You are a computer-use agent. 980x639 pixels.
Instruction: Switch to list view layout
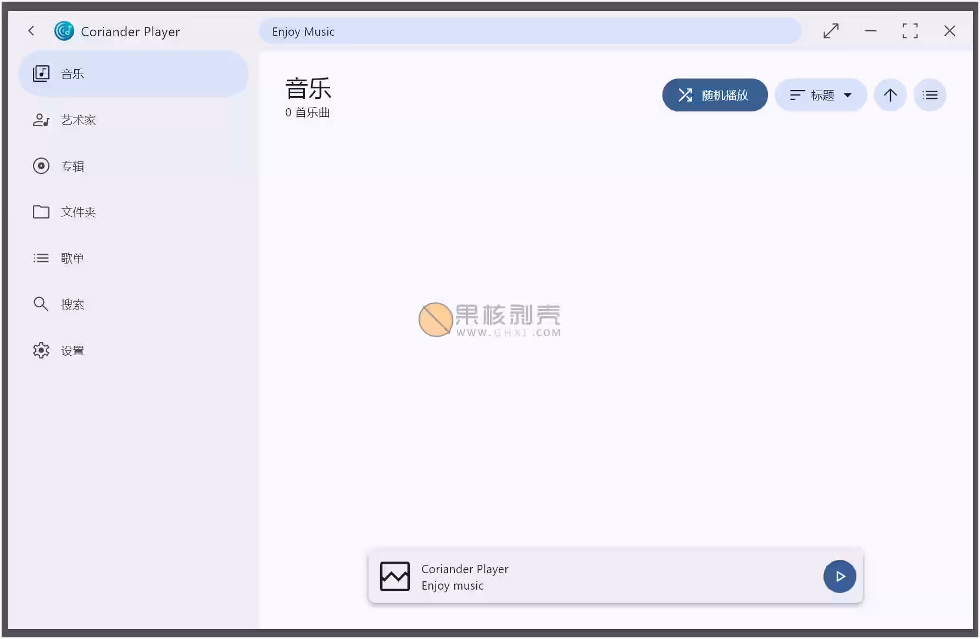tap(930, 94)
